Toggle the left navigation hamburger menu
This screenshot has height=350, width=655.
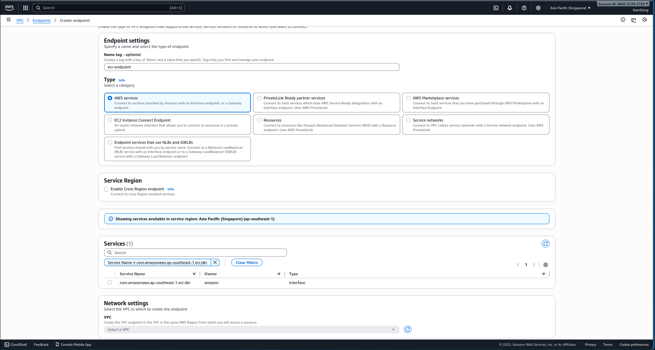coord(8,20)
